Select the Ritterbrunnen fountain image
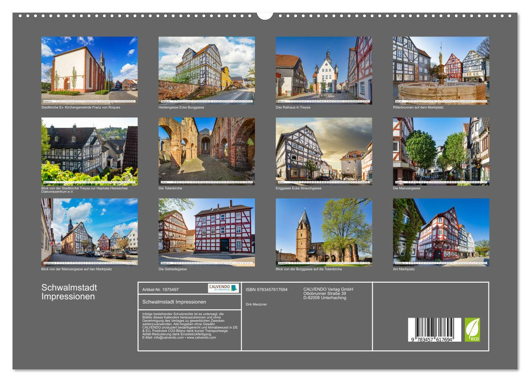The width and height of the screenshot is (530, 382). coord(439,68)
